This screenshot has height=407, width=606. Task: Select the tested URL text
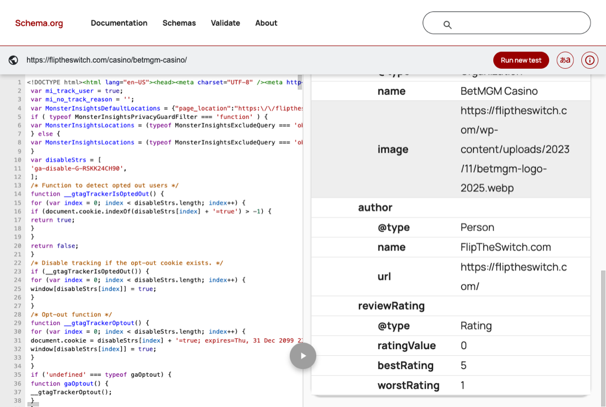tap(107, 60)
